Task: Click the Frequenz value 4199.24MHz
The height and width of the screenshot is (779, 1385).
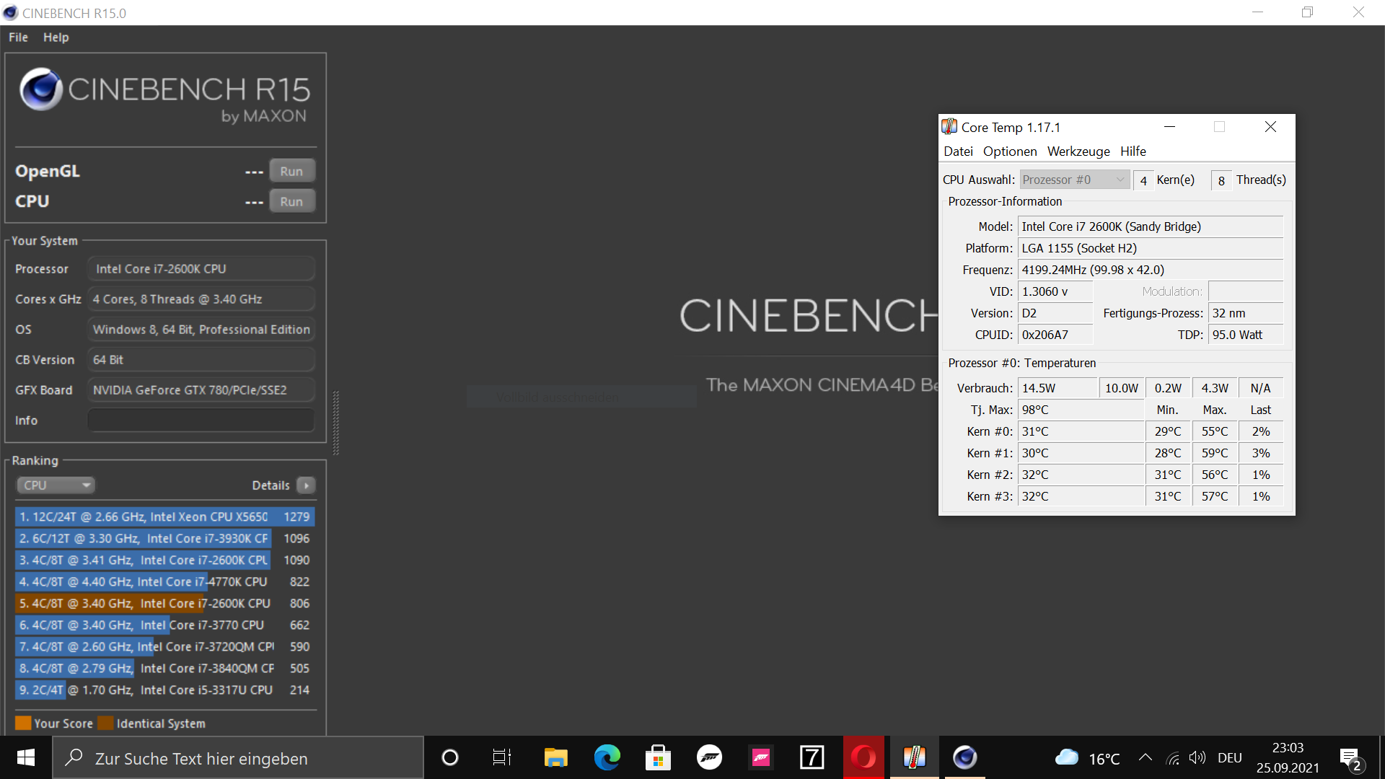Action: tap(1151, 270)
